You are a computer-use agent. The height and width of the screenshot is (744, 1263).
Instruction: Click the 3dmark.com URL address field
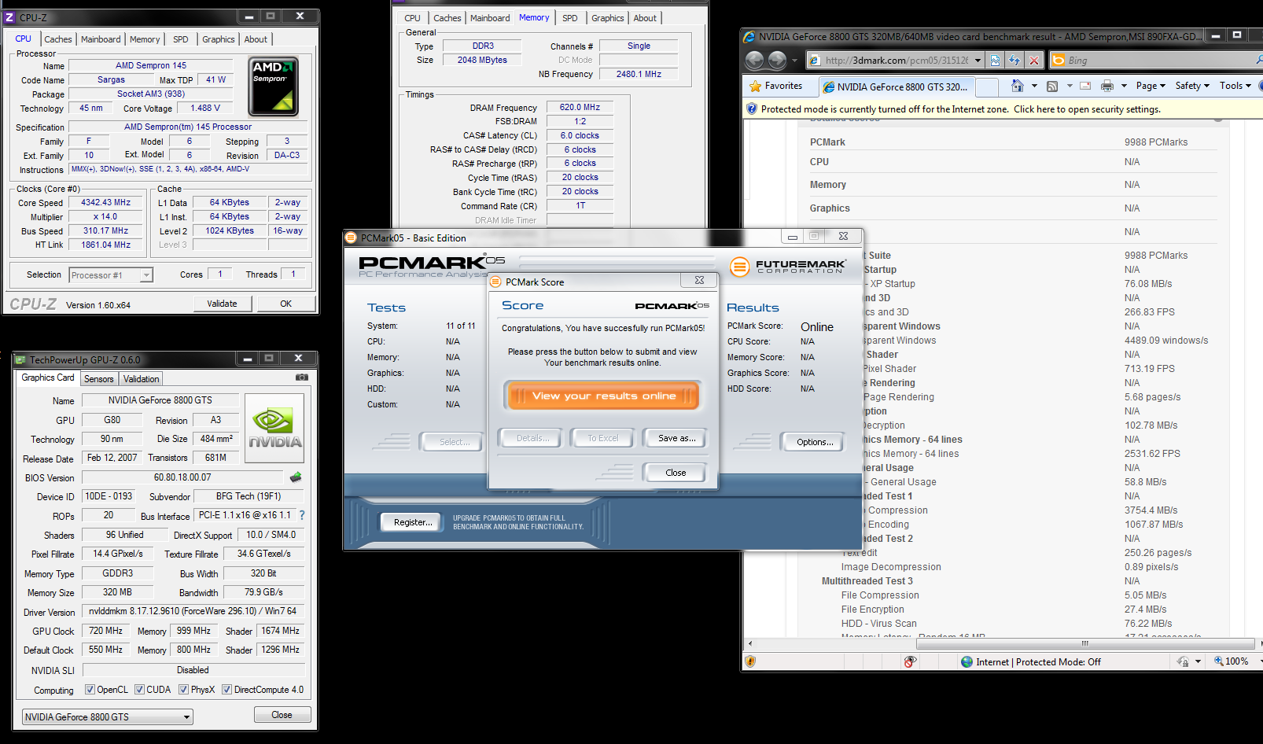point(897,61)
